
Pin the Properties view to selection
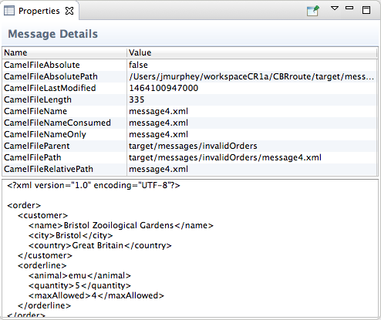[x=313, y=11]
